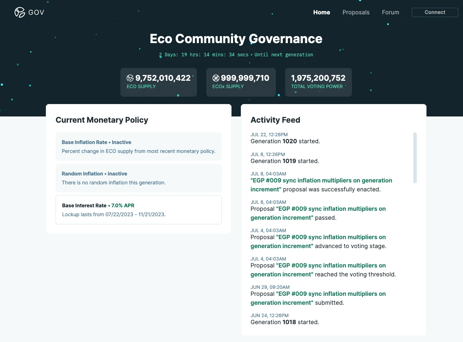Image resolution: width=463 pixels, height=342 pixels.
Task: Open the Base Interest Rate 7.0% APR card
Action: click(x=139, y=210)
